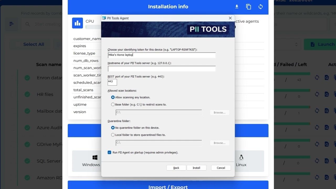Open the search-document icon in HR files row
The width and height of the screenshot is (336, 189).
(x=327, y=94)
